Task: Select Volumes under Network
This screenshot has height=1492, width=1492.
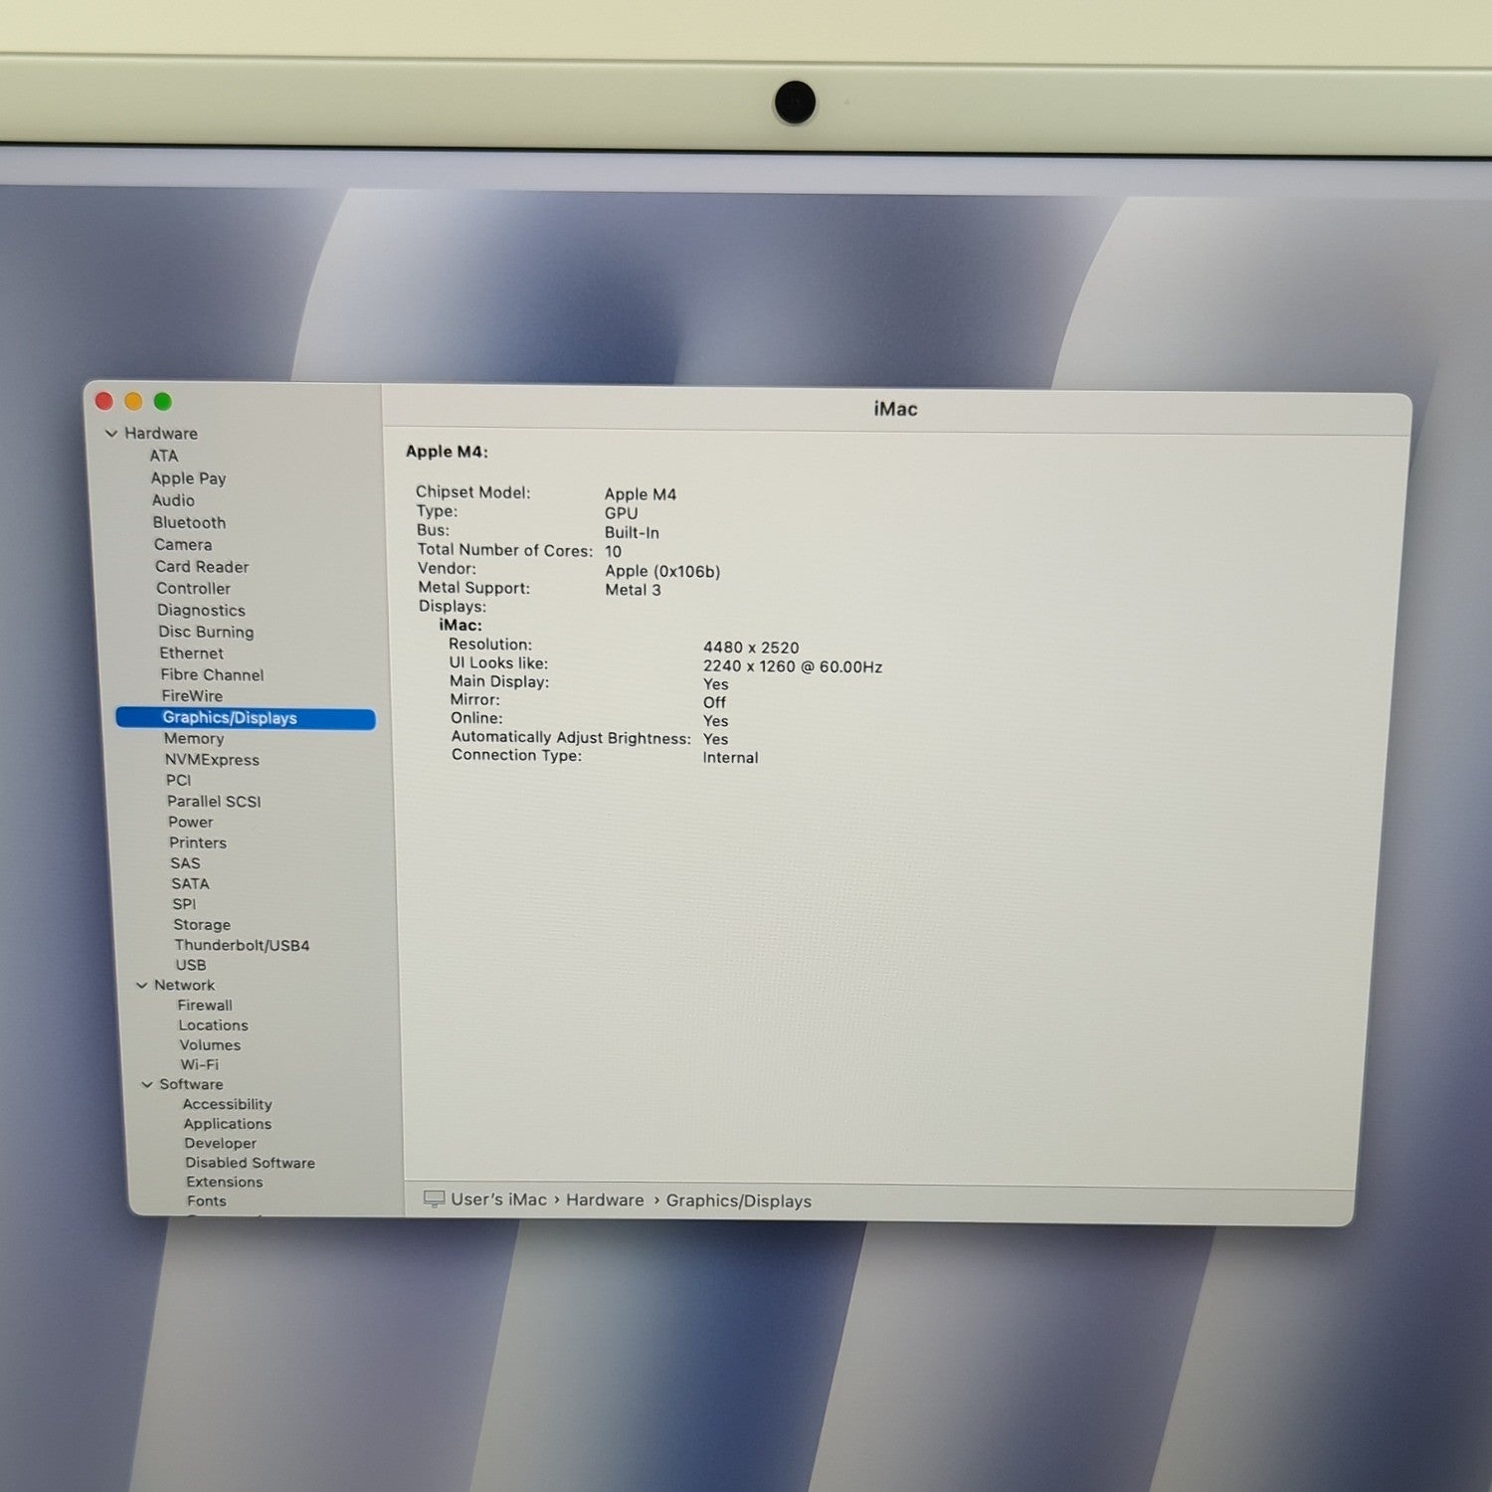Action: (x=210, y=1045)
